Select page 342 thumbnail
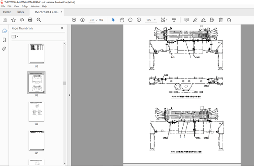Viewport: 254px width, 166px height. 36,54
